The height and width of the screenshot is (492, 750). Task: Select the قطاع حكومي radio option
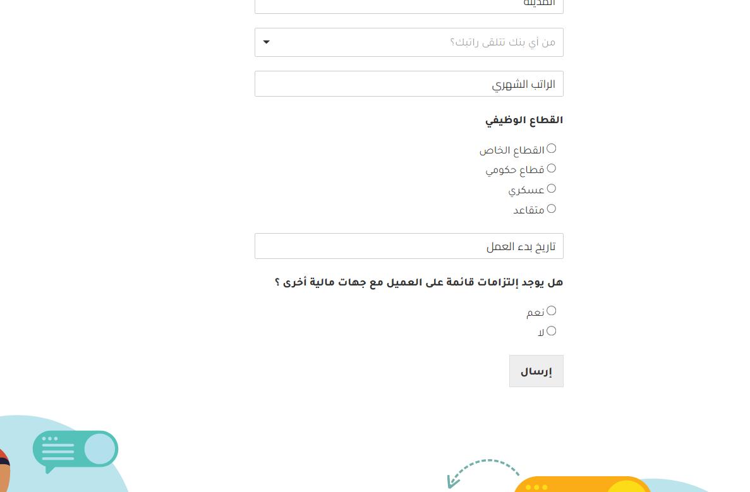[552, 169]
